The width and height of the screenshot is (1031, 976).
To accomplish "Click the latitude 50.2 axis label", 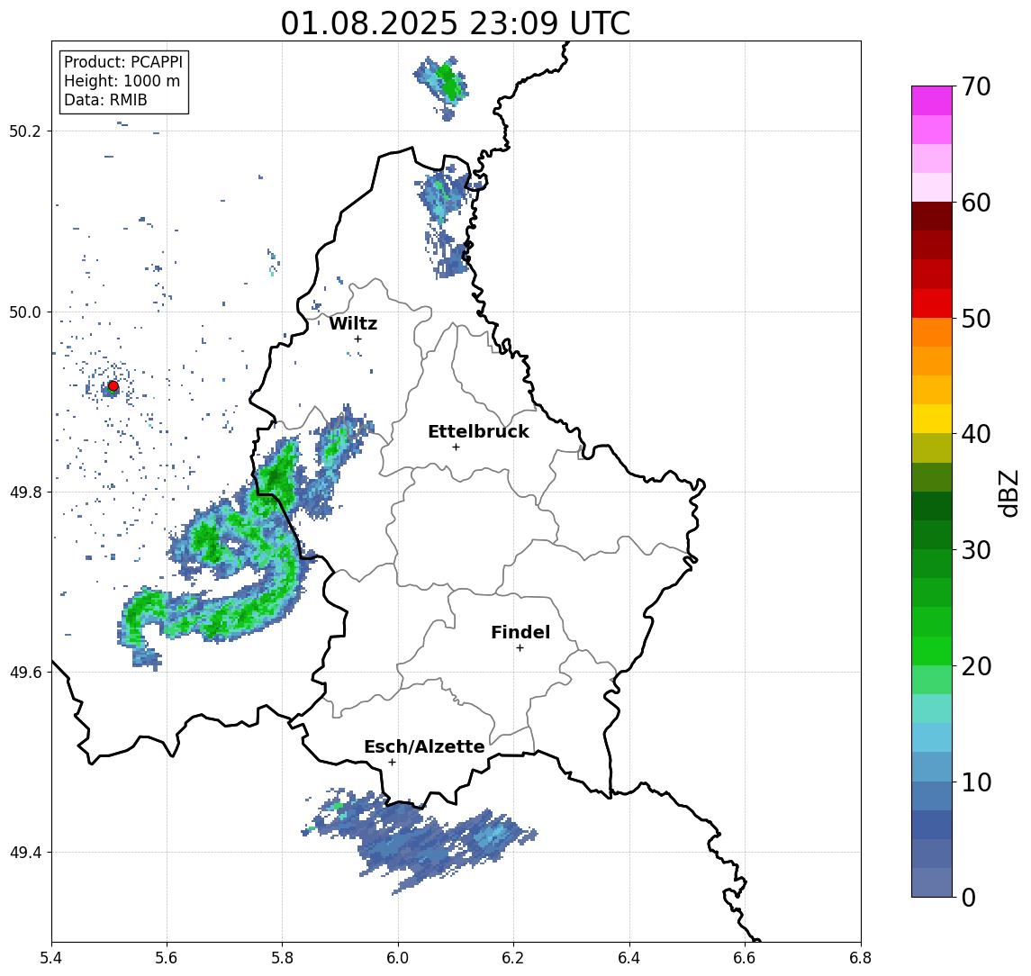I will pos(25,131).
